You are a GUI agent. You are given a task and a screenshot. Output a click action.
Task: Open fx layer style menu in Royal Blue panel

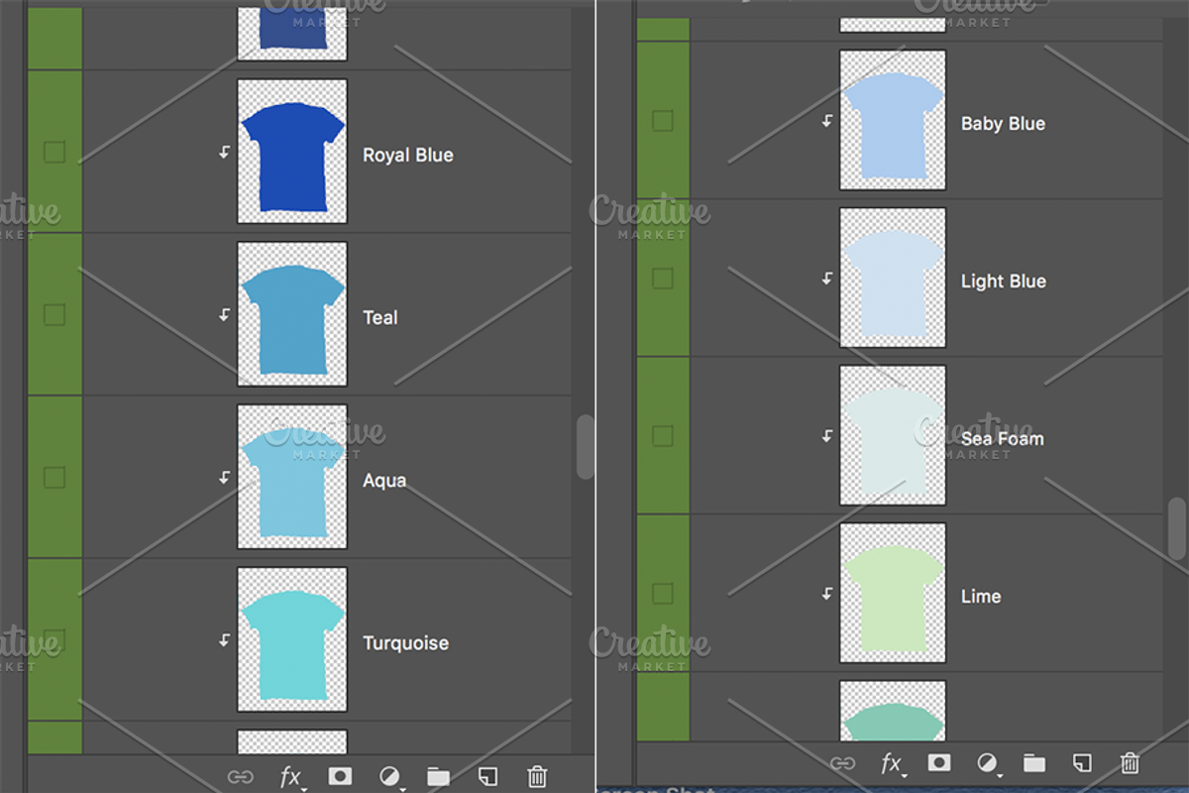tap(291, 777)
